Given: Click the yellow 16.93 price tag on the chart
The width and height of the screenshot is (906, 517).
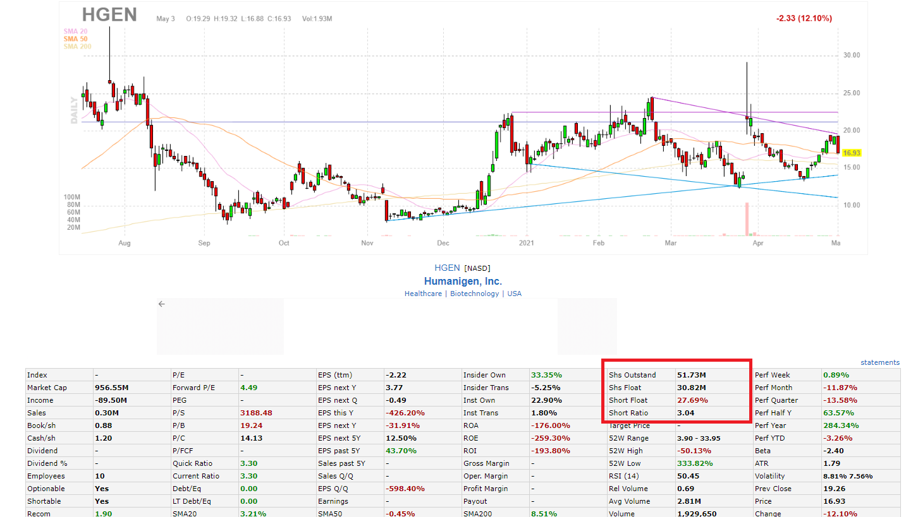Looking at the screenshot, I should pyautogui.click(x=852, y=153).
